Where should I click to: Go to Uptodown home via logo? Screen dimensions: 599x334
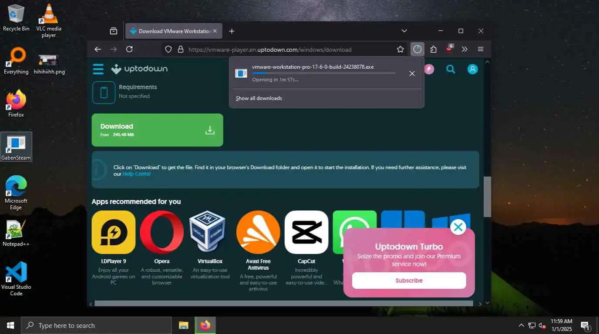[139, 69]
